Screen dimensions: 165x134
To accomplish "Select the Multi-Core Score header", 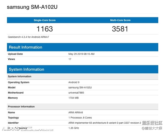I will (x=120, y=20).
